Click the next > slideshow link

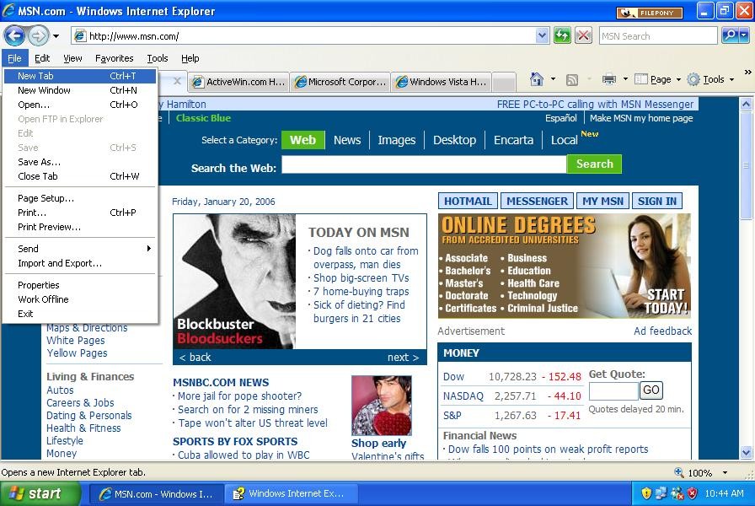[403, 357]
